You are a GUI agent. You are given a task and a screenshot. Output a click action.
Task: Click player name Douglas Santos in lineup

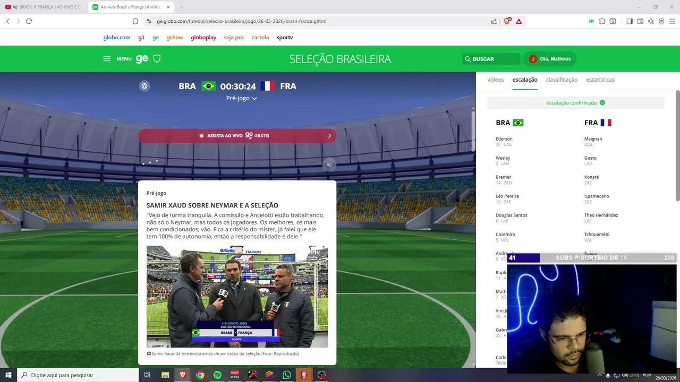(512, 215)
